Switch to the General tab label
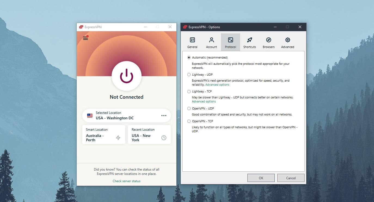 coord(192,47)
